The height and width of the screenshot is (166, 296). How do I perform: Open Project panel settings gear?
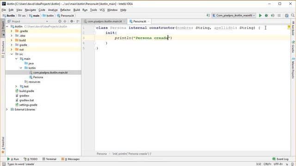[x=72, y=21]
